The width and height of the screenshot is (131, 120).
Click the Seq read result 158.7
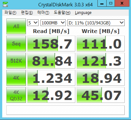[x=51, y=43]
